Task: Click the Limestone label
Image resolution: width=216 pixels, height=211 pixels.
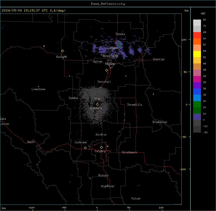Action: click(x=38, y=89)
